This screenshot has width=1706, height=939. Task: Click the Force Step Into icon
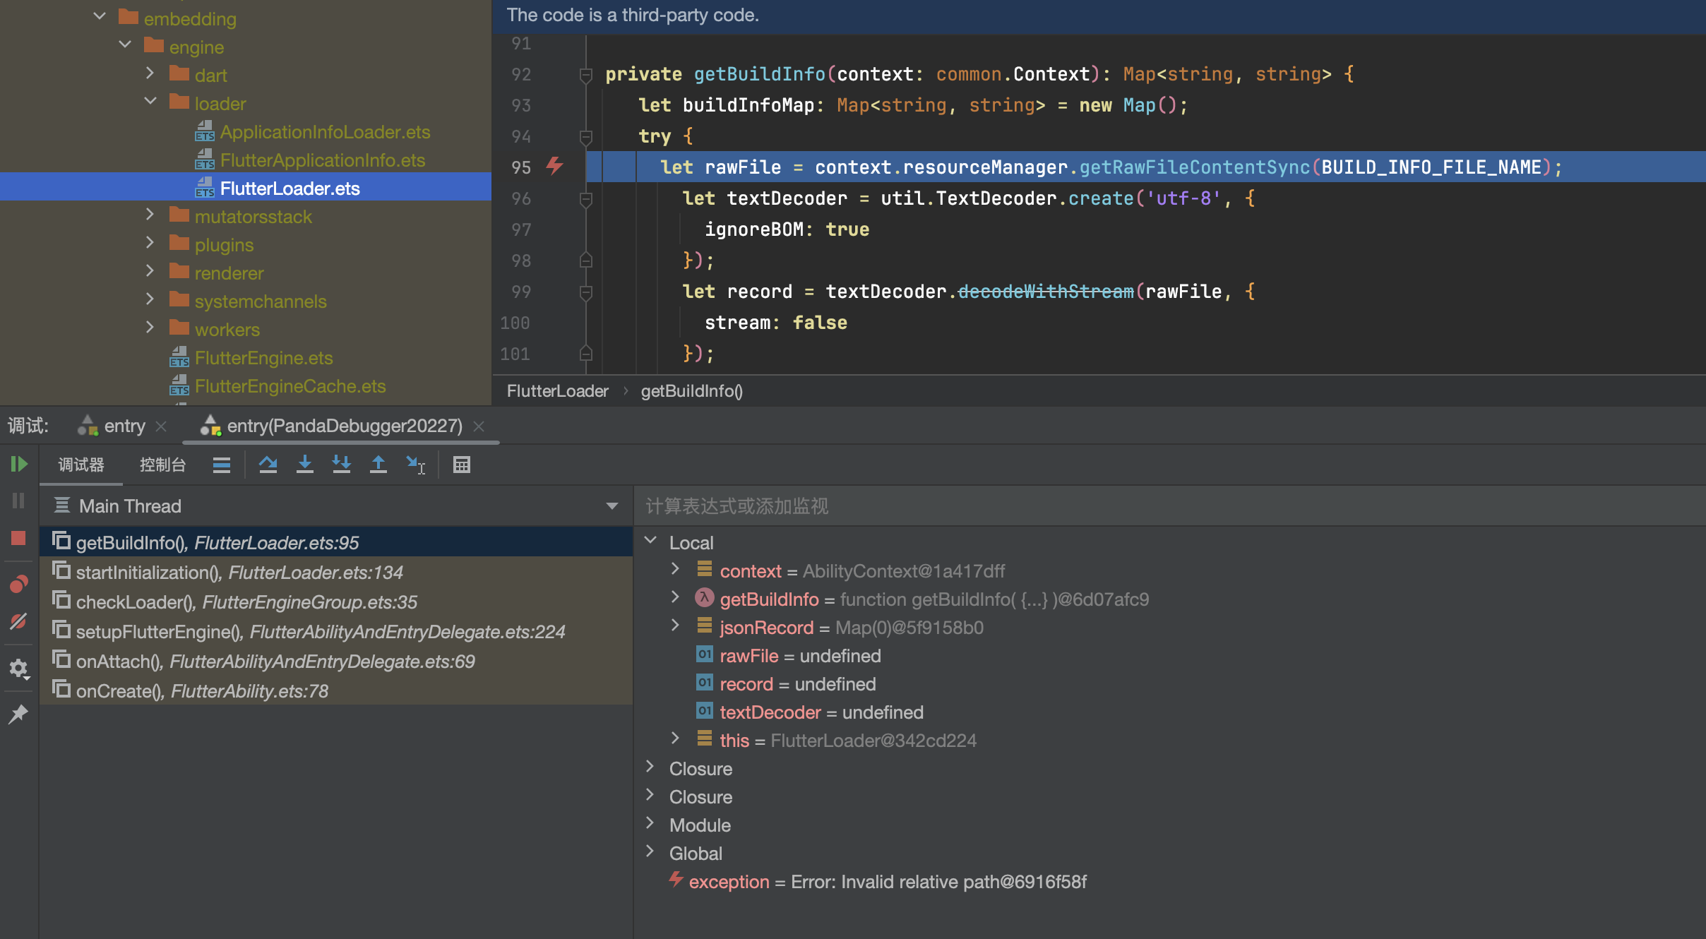tap(341, 464)
